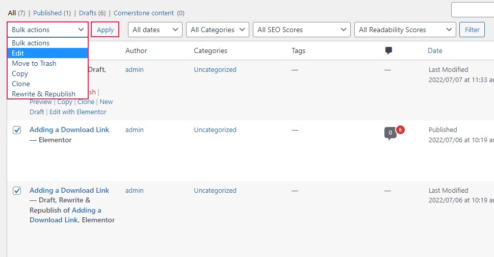Open Uncategorized for Rewrite & Republish draft
494x257 pixels.
(215, 191)
